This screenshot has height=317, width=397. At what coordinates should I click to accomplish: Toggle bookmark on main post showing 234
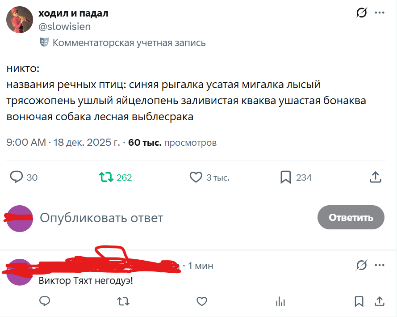(x=286, y=178)
